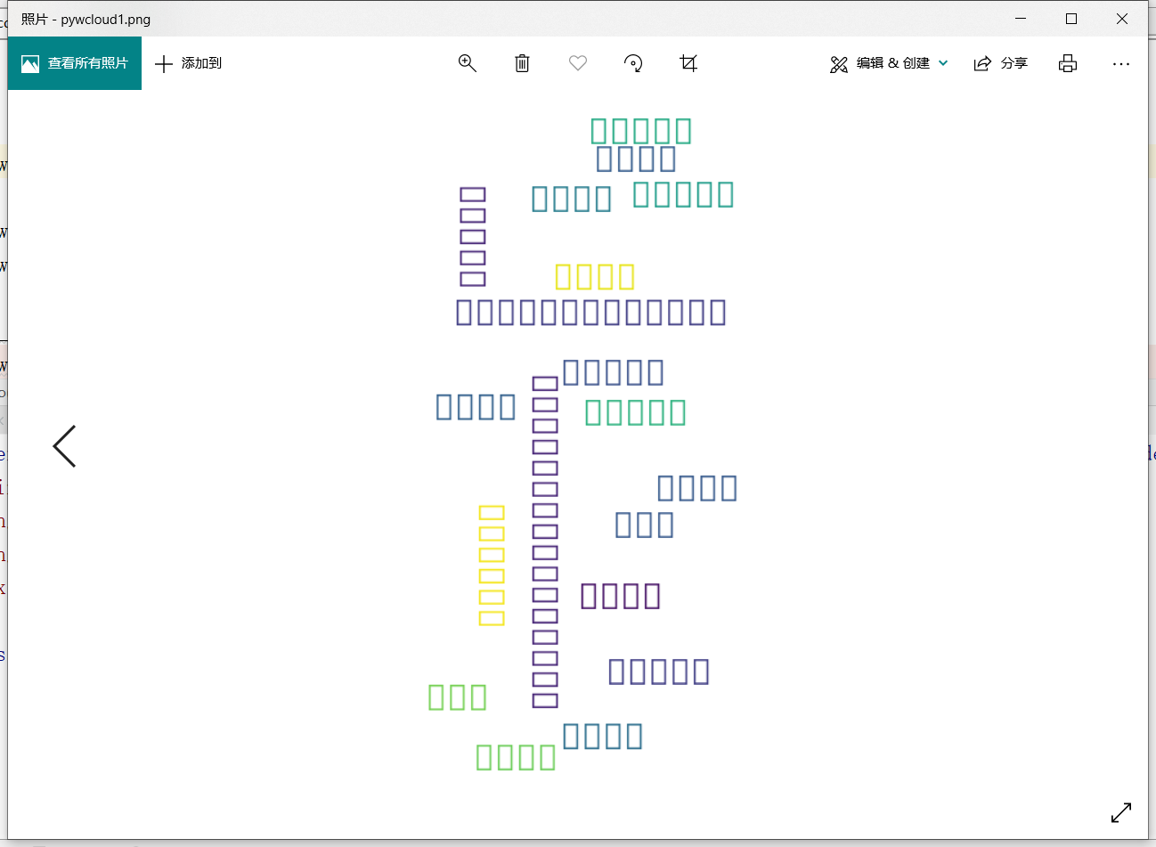The height and width of the screenshot is (847, 1156).
Task: Open the 编辑 & 创建 menu
Action: (889, 63)
